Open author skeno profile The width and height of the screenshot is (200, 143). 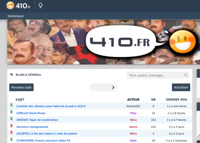tap(133, 127)
